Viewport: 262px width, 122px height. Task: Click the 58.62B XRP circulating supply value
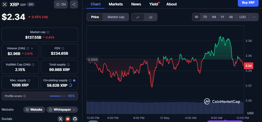pos(57,85)
